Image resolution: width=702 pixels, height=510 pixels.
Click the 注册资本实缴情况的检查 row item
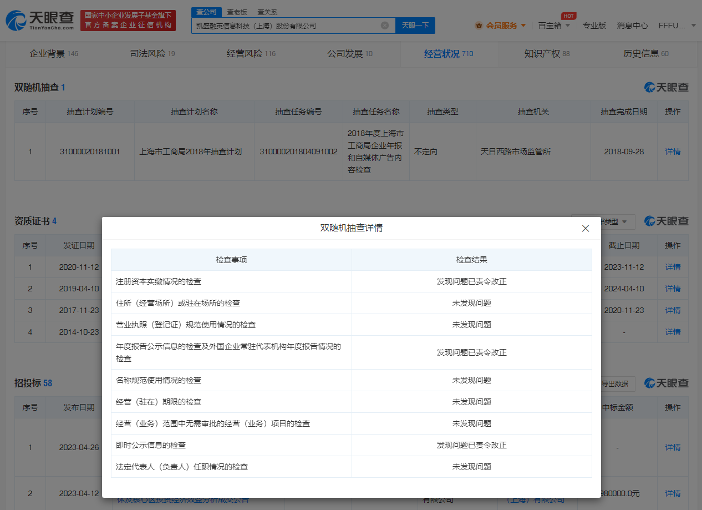(x=159, y=281)
